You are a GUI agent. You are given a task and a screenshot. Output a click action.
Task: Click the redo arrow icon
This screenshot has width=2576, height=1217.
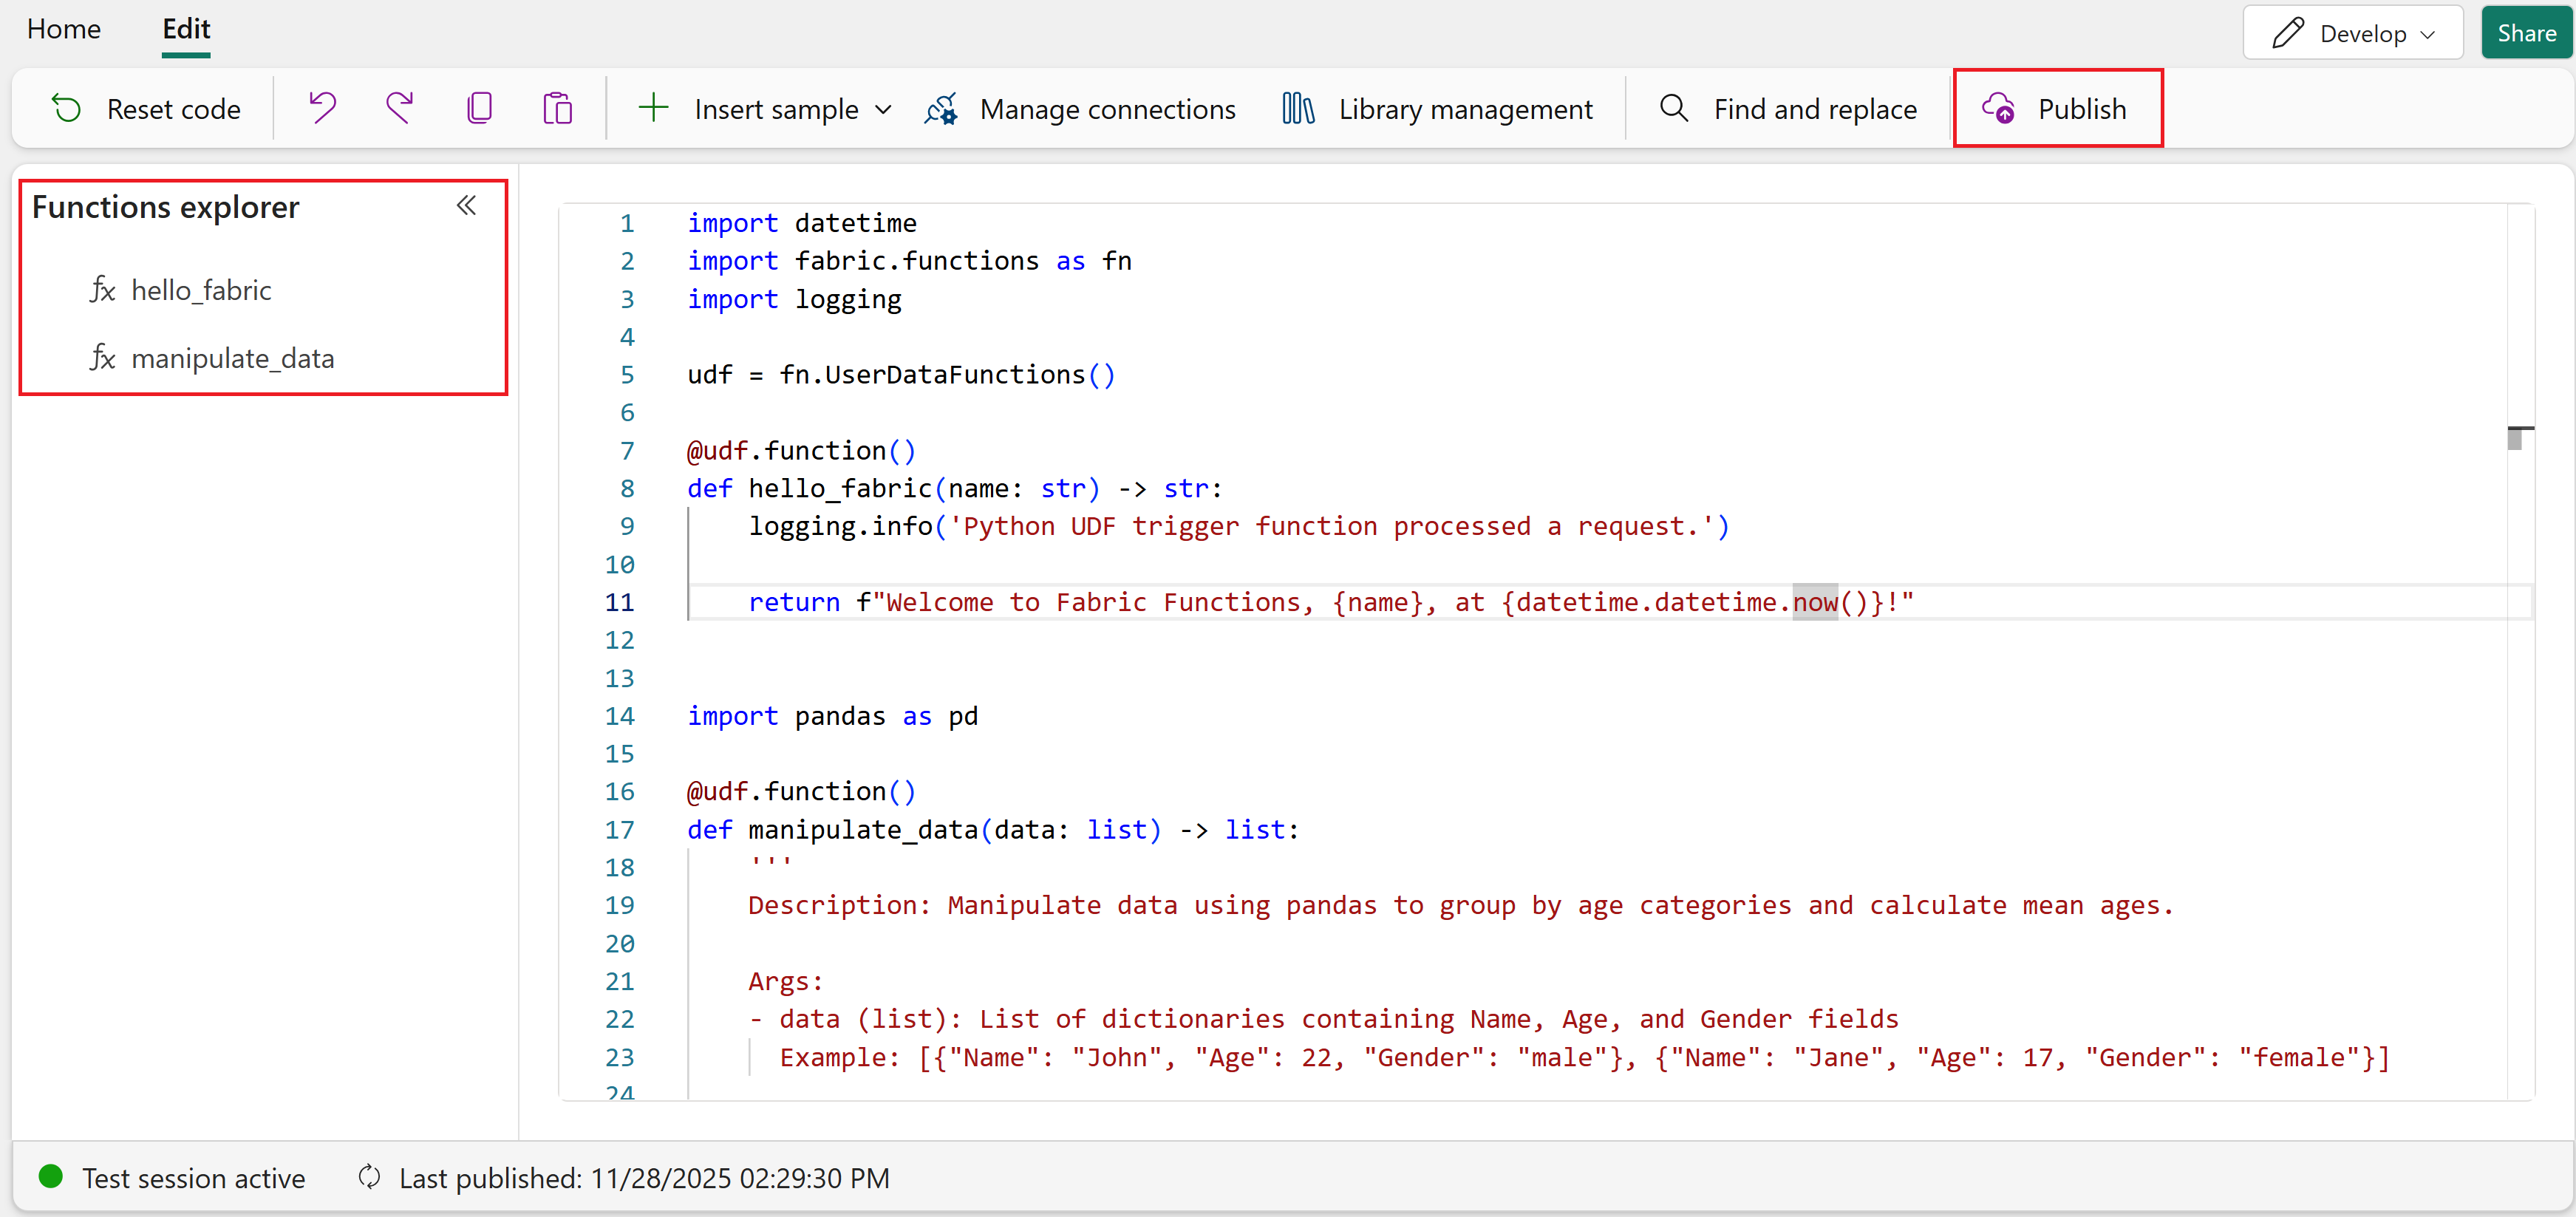400,108
